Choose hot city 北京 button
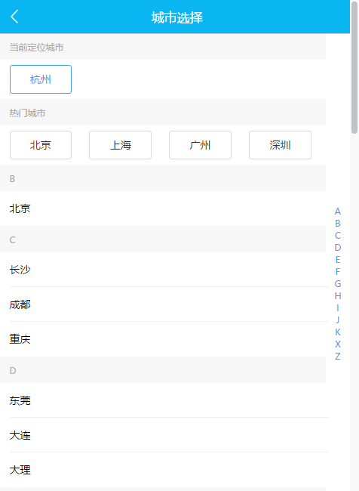The image size is (359, 491). [x=41, y=145]
